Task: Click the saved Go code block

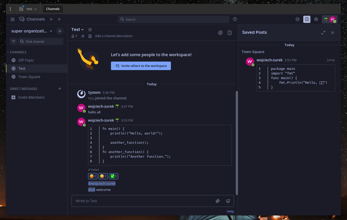Action: pos(296,78)
